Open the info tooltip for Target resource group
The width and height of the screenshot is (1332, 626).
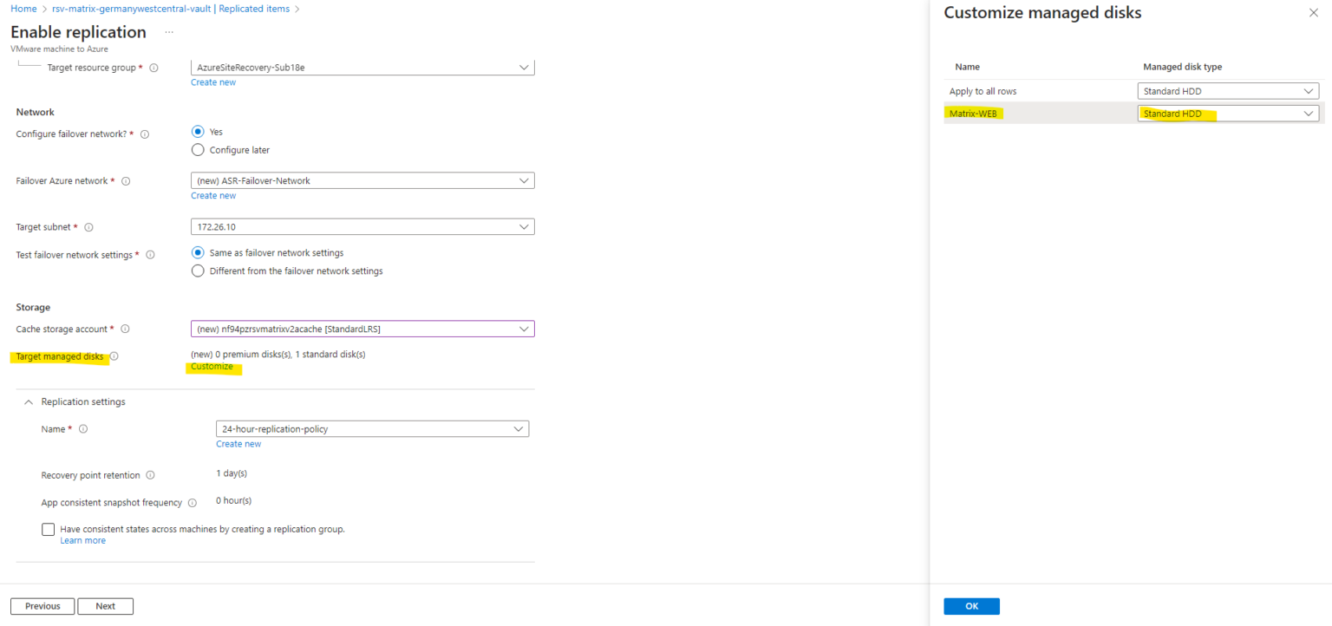[154, 67]
